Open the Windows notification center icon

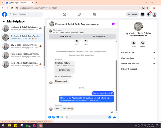point(157,125)
